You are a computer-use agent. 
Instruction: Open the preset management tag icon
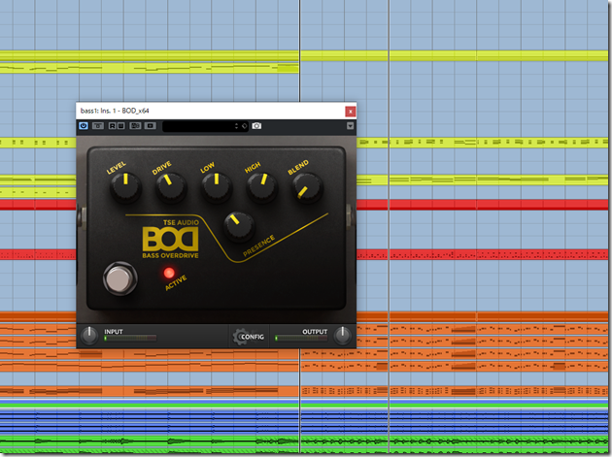tap(244, 126)
